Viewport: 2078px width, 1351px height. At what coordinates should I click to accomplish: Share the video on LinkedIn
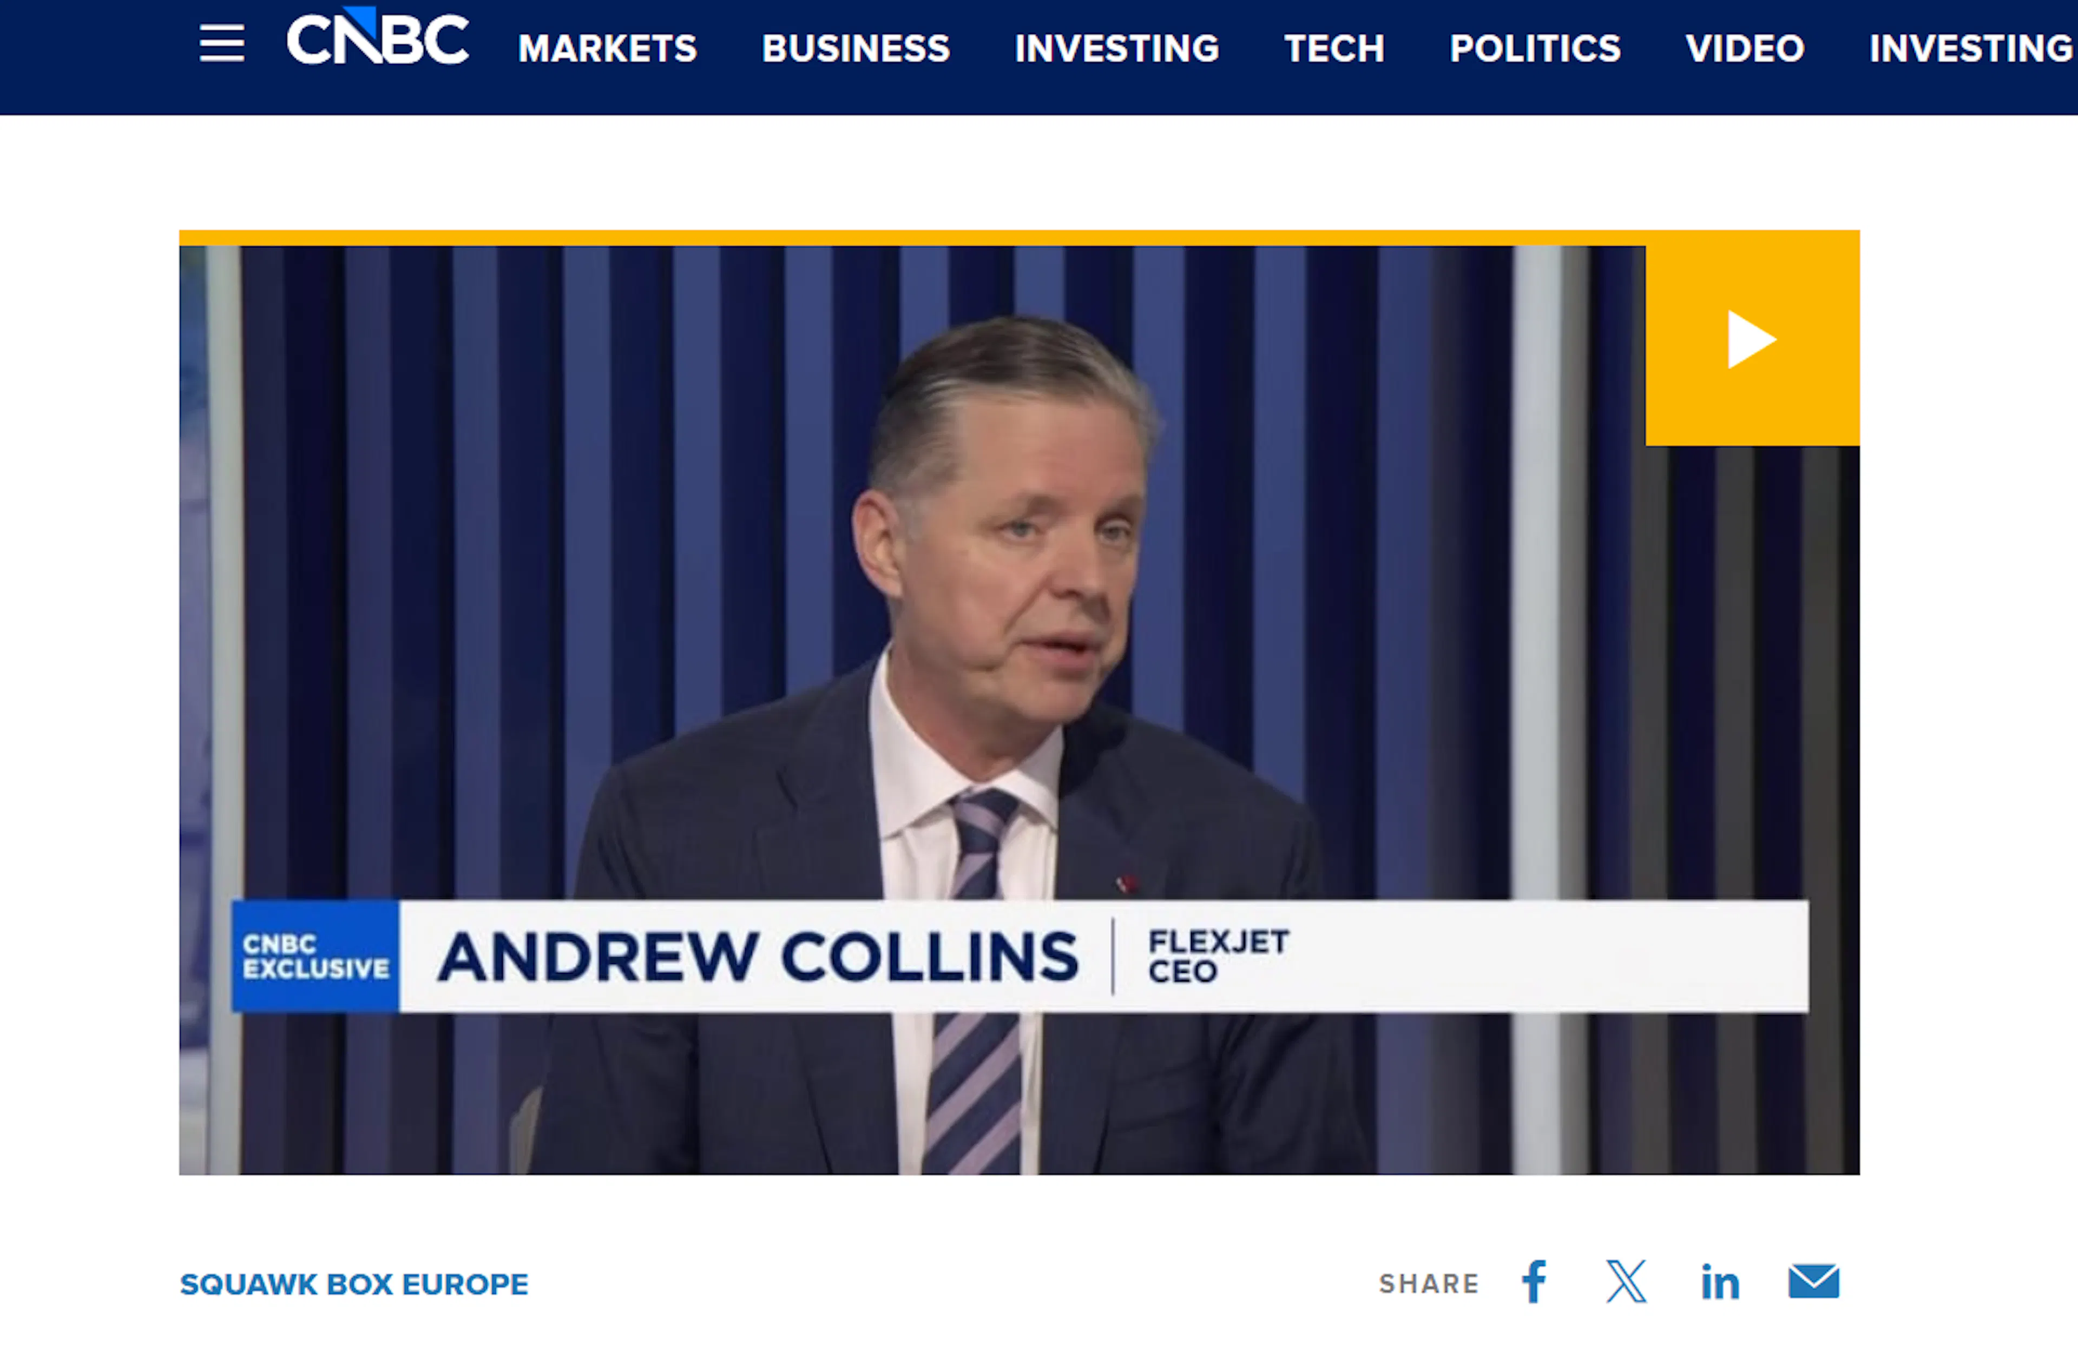(x=1720, y=1282)
